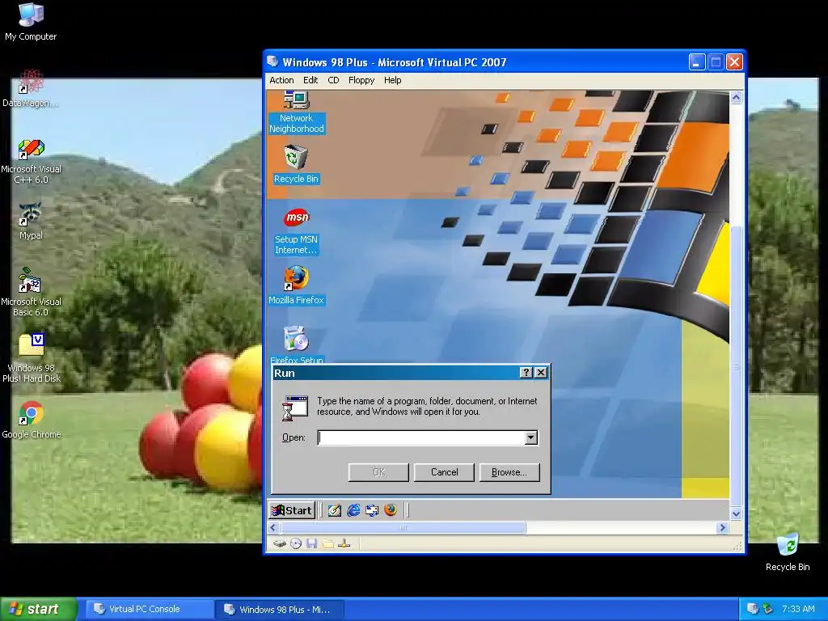Viewport: 828px width, 621px height.
Task: Select the Firefox Setup icon
Action: (x=296, y=344)
